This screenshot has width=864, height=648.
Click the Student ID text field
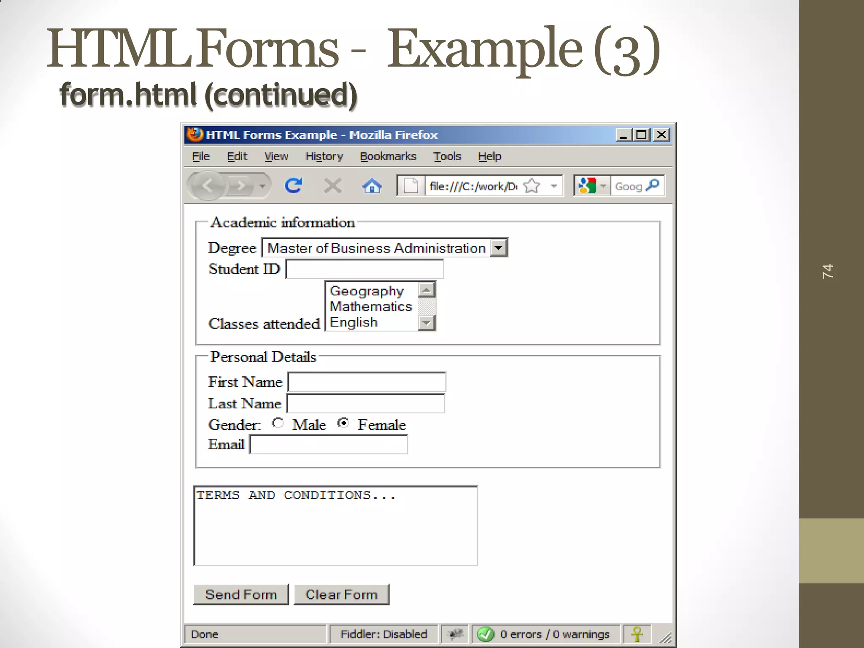(365, 269)
